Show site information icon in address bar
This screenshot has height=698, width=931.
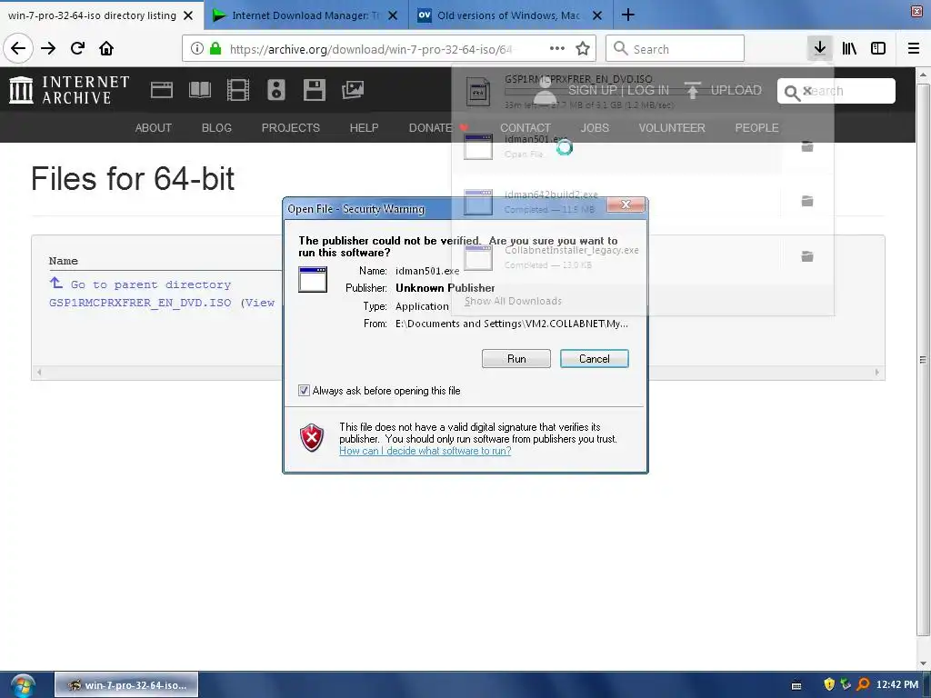click(x=197, y=49)
